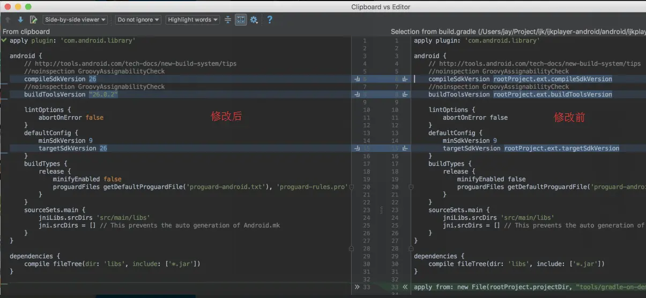Image resolution: width=646 pixels, height=298 pixels.
Task: Apply right change at line 15 (targetSdkVersion)
Action: (x=405, y=148)
